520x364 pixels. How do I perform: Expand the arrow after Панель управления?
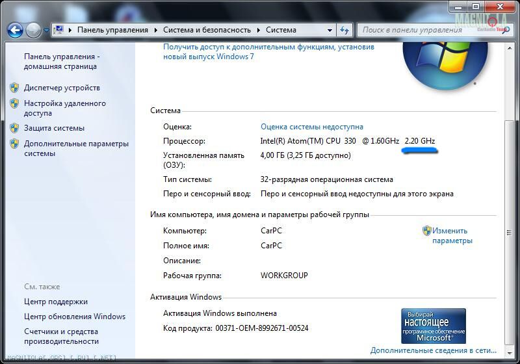[156, 30]
